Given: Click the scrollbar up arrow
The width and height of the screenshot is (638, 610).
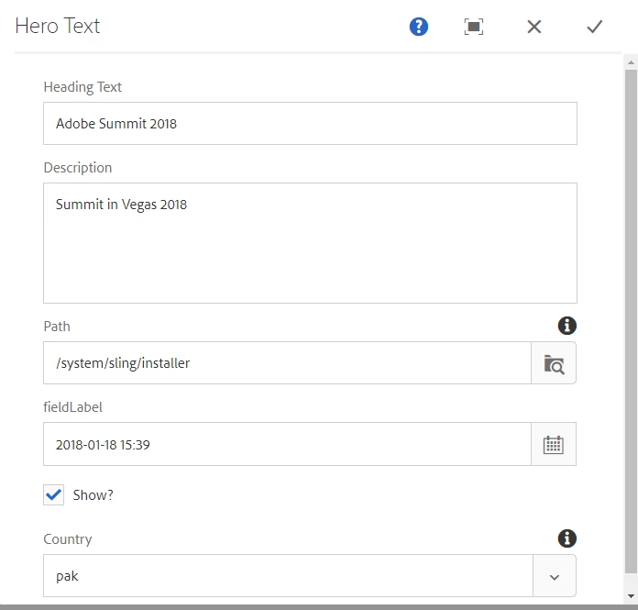Looking at the screenshot, I should (x=631, y=62).
